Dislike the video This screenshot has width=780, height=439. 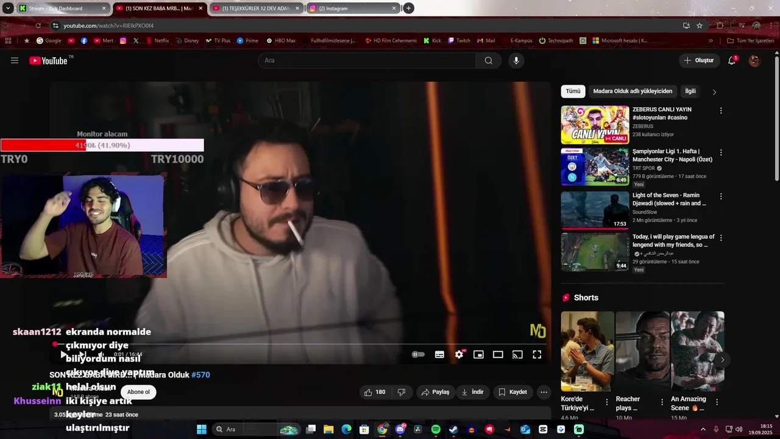point(402,392)
